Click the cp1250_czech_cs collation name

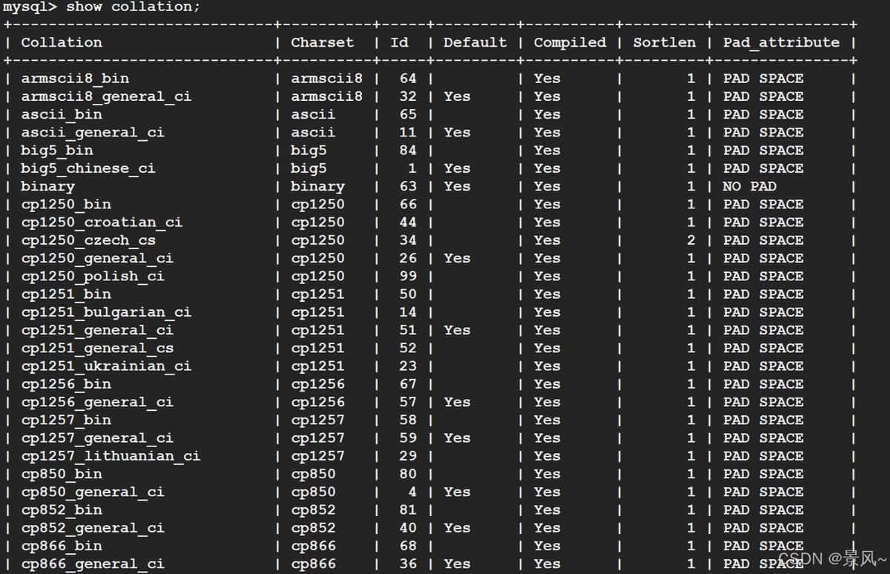point(88,240)
